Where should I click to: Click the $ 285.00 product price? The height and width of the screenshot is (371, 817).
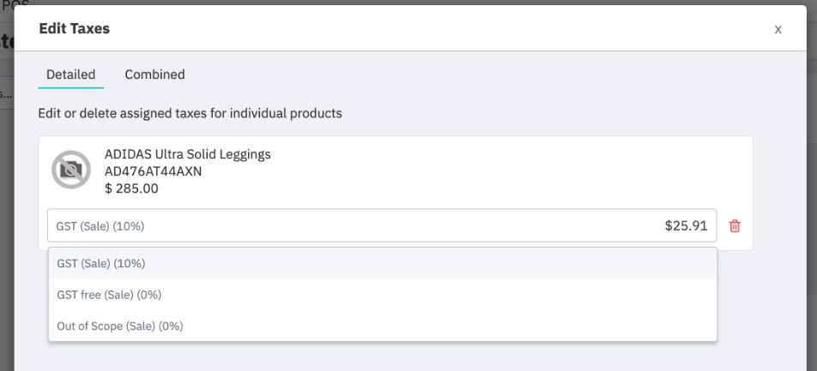(x=131, y=188)
